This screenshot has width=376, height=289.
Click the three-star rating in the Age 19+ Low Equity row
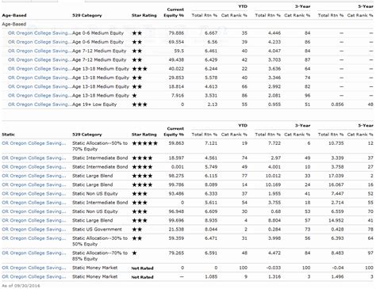[x=140, y=105]
